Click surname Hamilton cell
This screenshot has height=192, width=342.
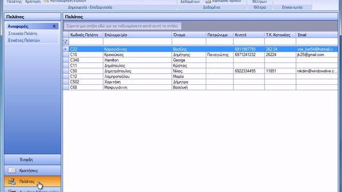tap(137, 60)
